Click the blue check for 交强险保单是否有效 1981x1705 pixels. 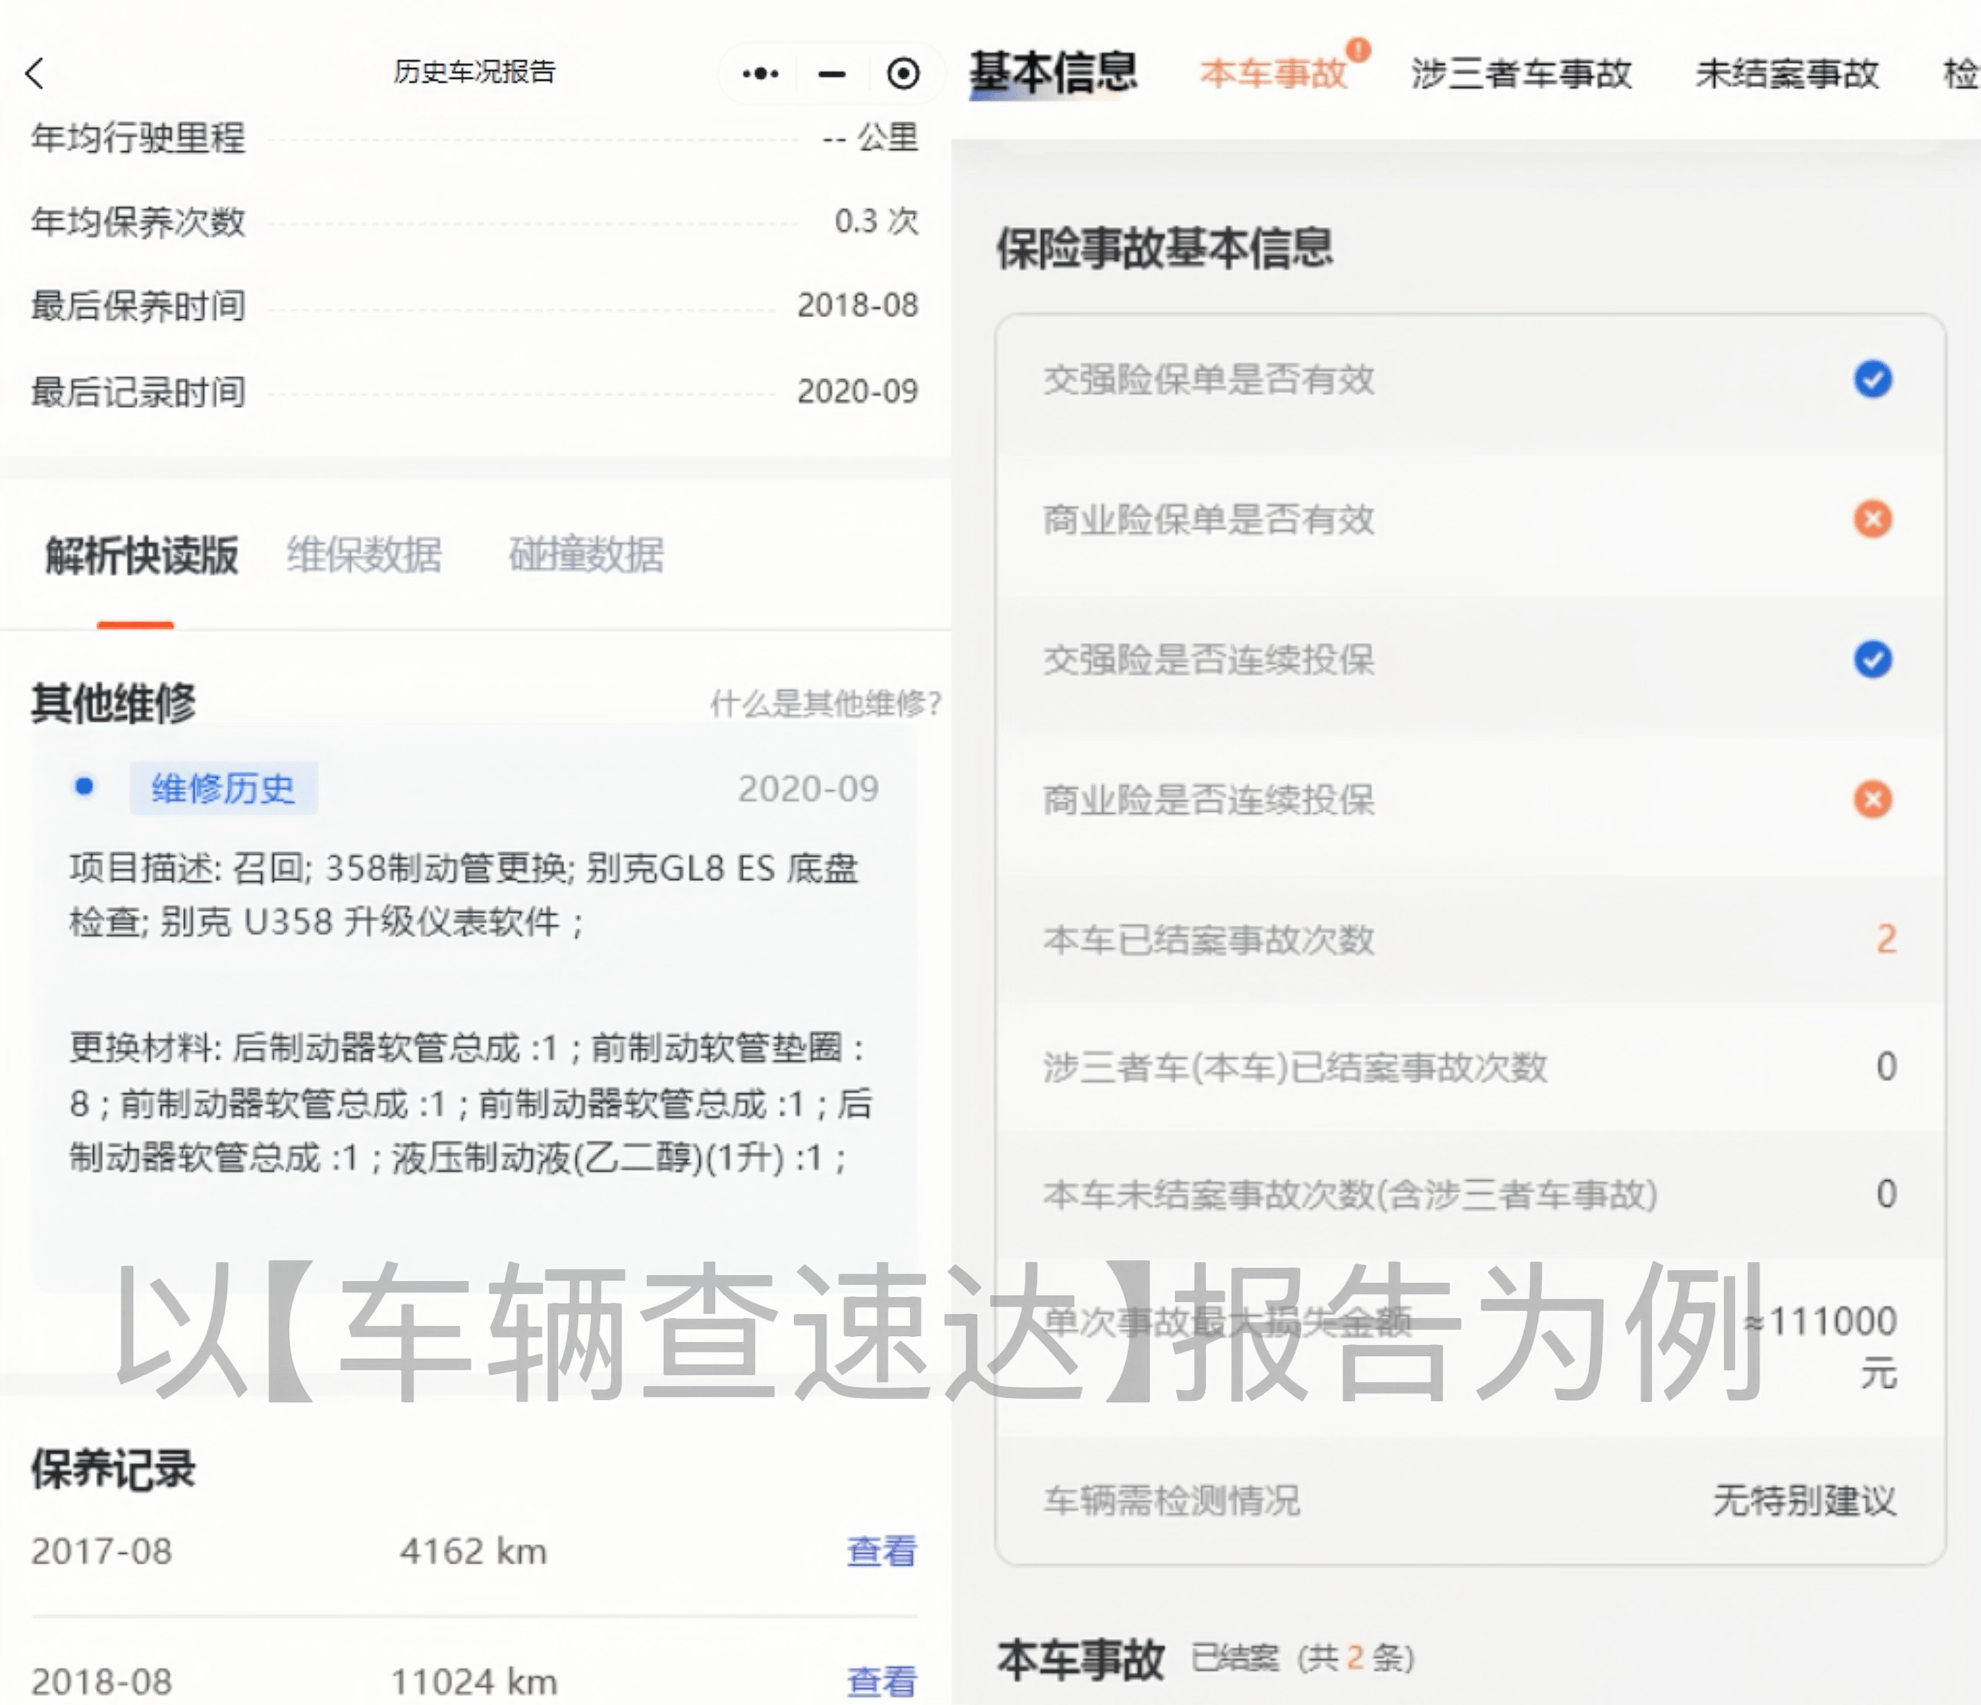[x=1872, y=379]
